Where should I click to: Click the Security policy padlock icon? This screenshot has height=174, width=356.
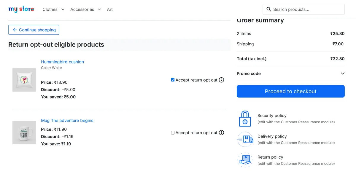(245, 119)
